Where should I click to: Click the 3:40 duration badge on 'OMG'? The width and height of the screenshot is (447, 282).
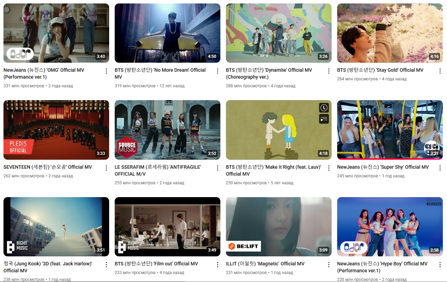point(101,56)
